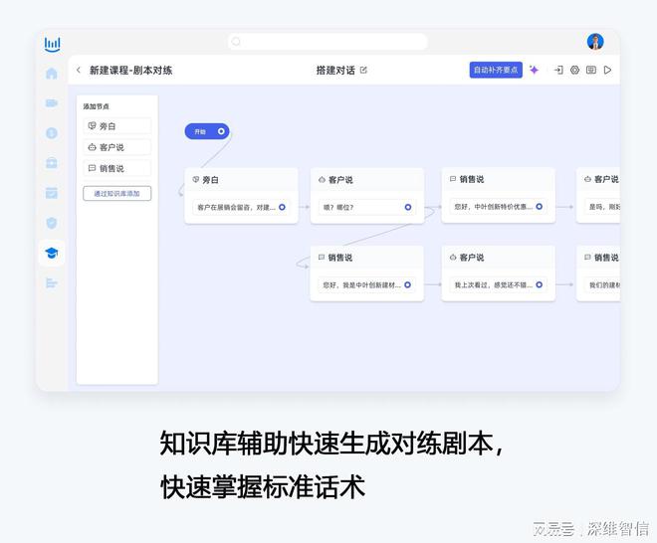Click connector on 中叶创新特价优惠 node
The width and height of the screenshot is (657, 543).
540,207
